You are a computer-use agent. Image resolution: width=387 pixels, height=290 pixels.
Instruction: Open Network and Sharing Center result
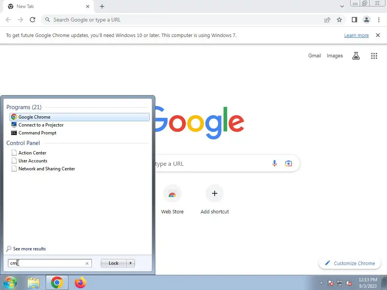[x=79, y=169]
